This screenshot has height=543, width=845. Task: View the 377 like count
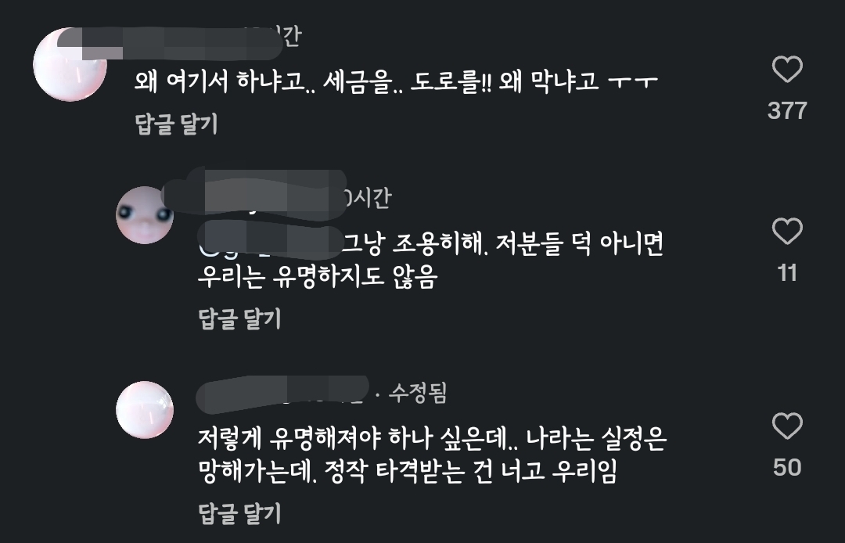tap(787, 110)
